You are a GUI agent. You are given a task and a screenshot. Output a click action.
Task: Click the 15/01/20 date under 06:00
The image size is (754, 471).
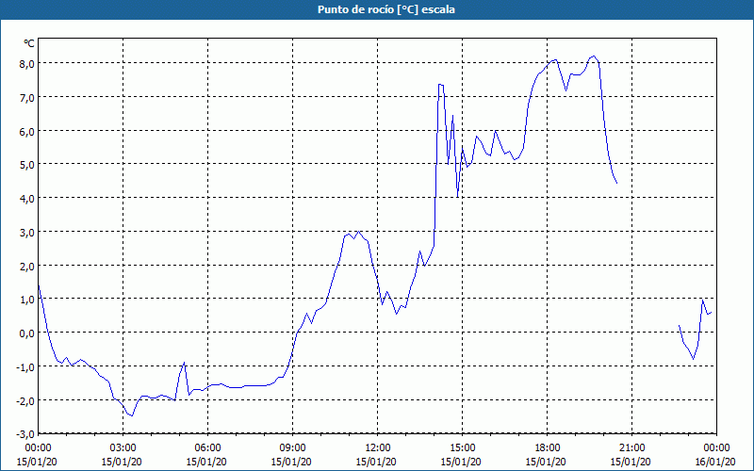point(206,462)
